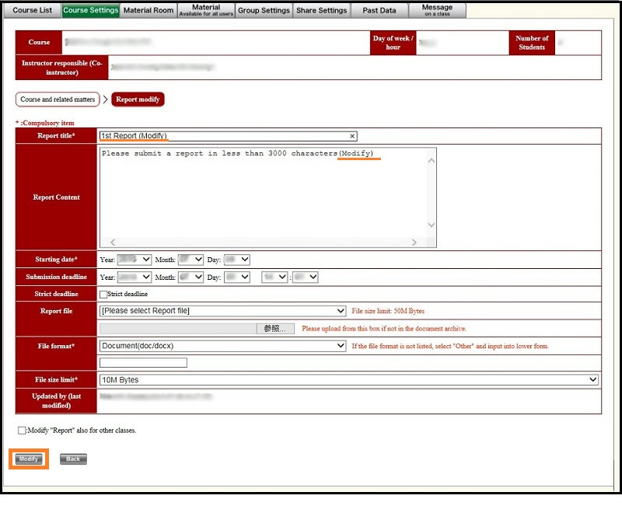Click the custom file format text field
The image size is (622, 506).
pos(143,362)
